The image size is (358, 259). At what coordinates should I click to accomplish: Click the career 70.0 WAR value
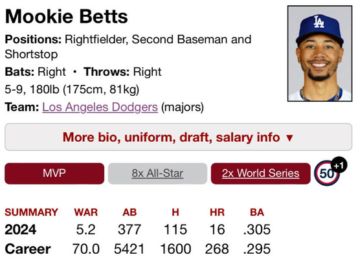click(x=86, y=249)
